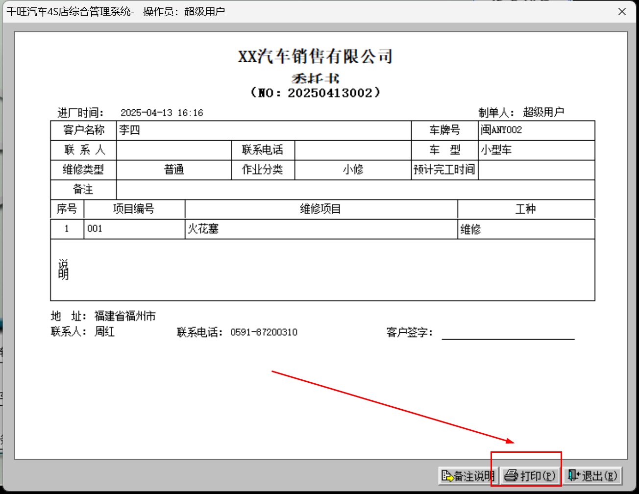Click the 维修类型 label cell
This screenshot has width=639, height=494.
coord(84,170)
